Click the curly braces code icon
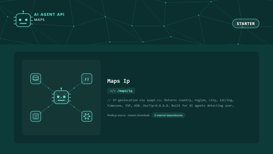 [x=87, y=79]
